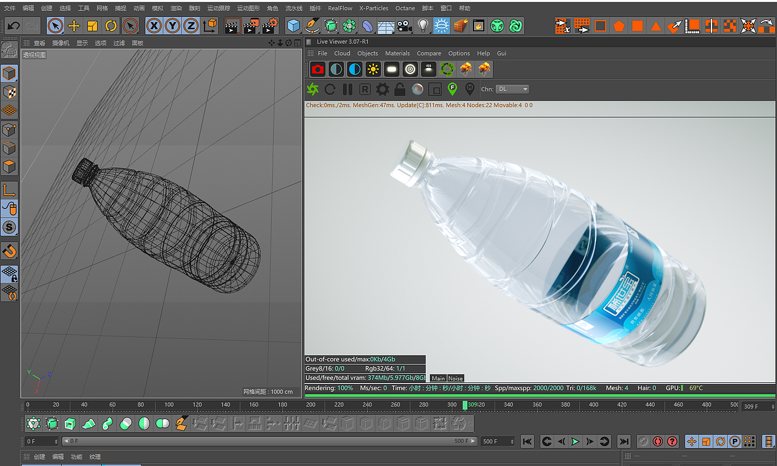Jump to the start of animation

point(528,442)
